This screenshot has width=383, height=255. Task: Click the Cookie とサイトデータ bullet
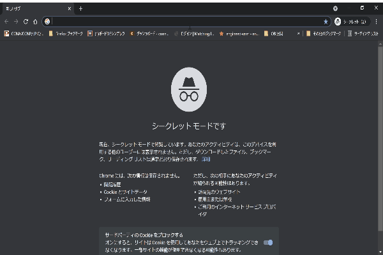(x=125, y=192)
